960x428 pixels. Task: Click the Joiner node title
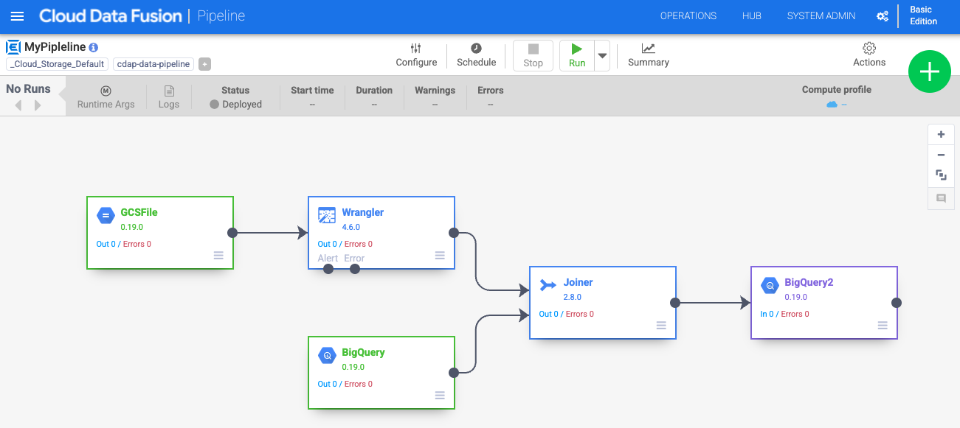pos(578,282)
